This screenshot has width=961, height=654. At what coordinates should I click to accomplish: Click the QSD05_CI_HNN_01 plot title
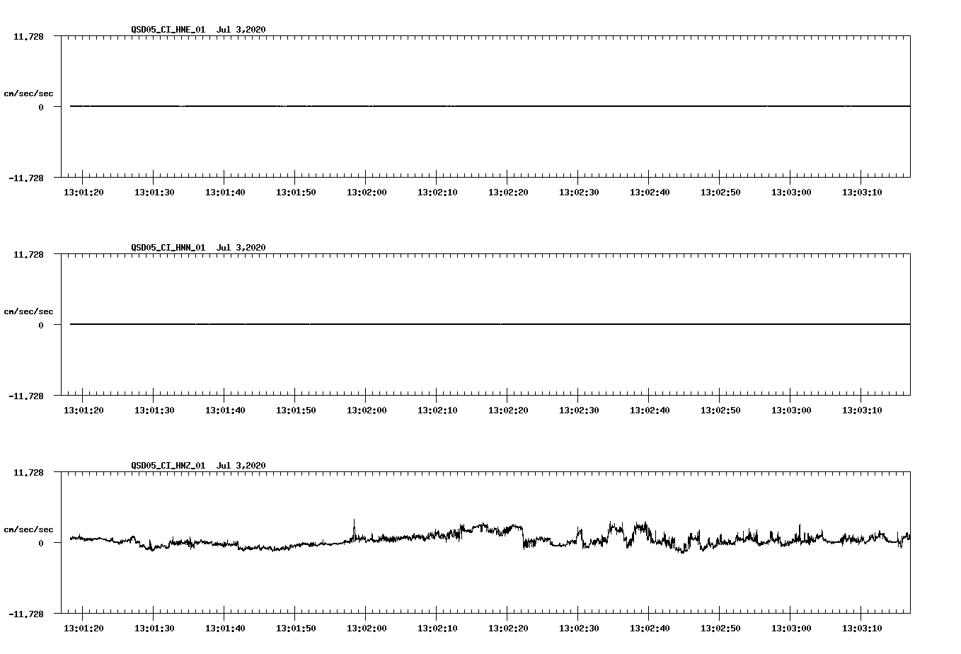(199, 248)
